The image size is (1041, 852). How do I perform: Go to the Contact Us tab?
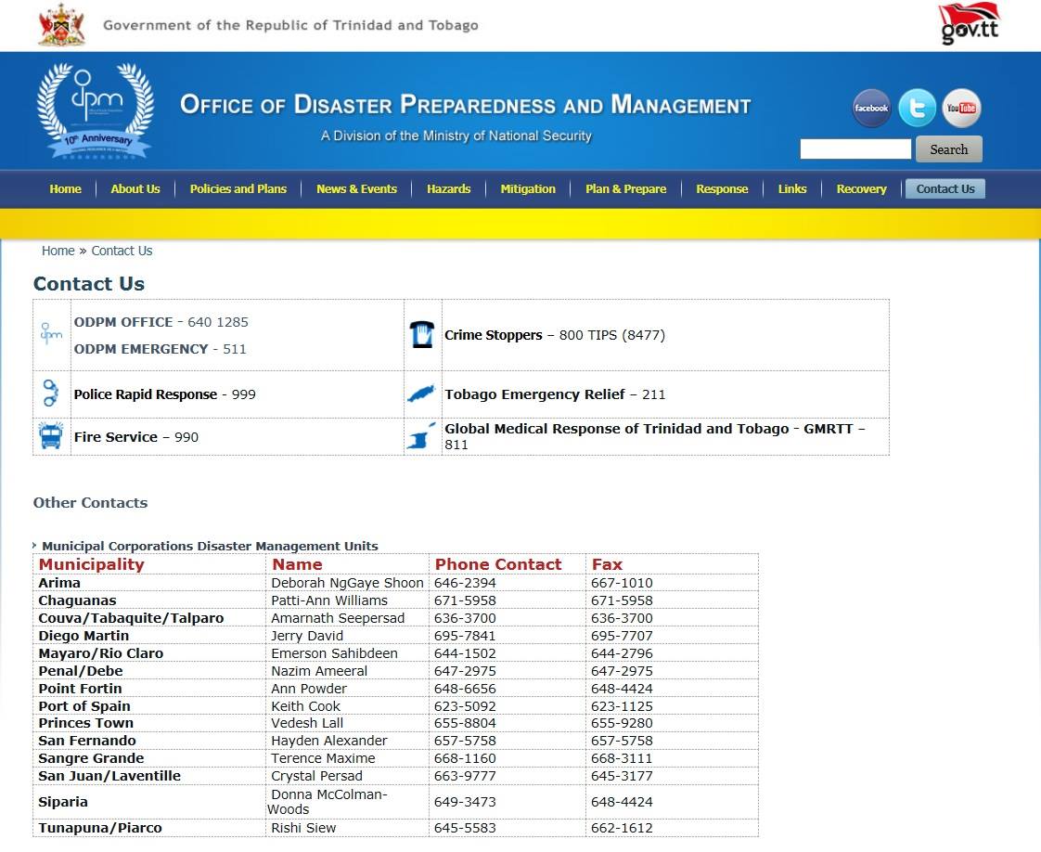(x=945, y=189)
